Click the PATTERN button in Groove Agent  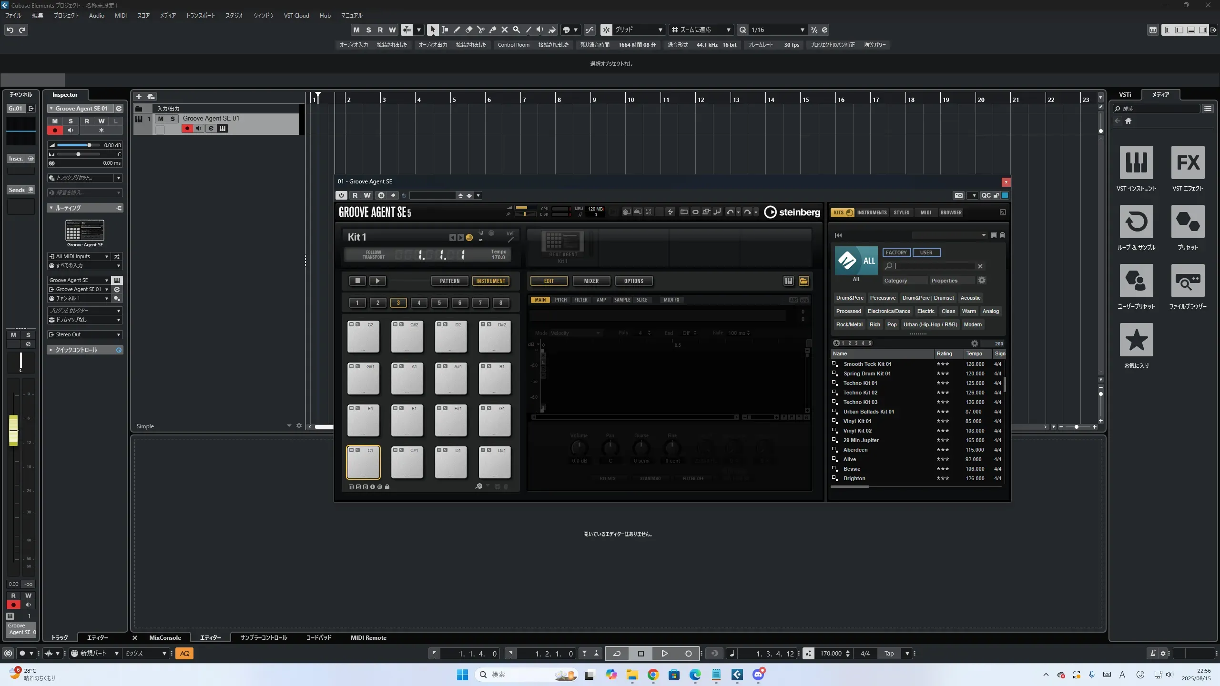(x=449, y=281)
